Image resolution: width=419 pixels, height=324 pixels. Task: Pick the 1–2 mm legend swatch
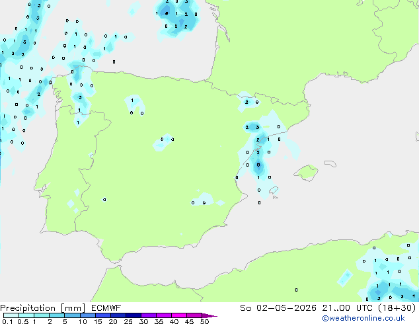[x=42, y=315]
